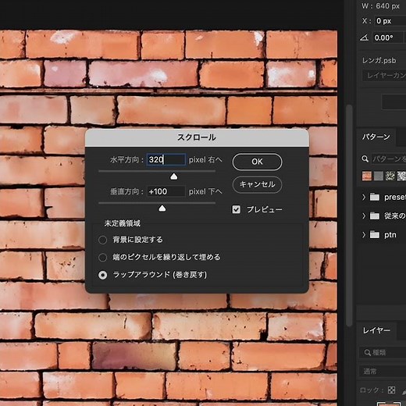Click the rotation angle field 0.00°

click(388, 38)
